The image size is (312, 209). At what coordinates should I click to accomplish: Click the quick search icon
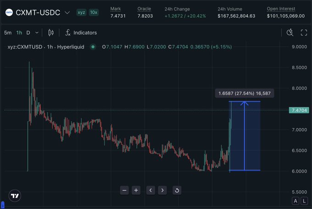290,32
